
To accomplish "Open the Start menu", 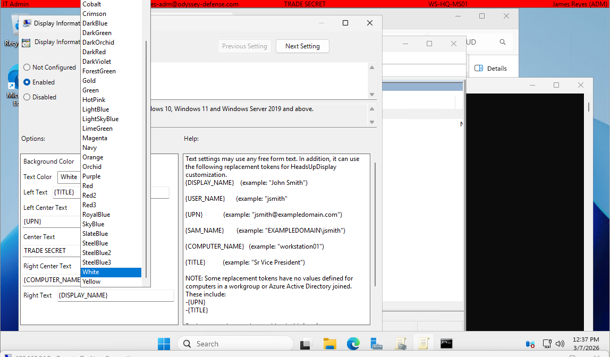I will coord(164,343).
